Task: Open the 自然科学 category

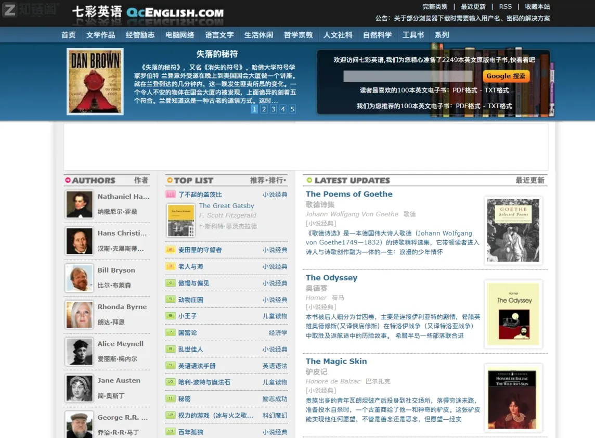Action: point(377,35)
